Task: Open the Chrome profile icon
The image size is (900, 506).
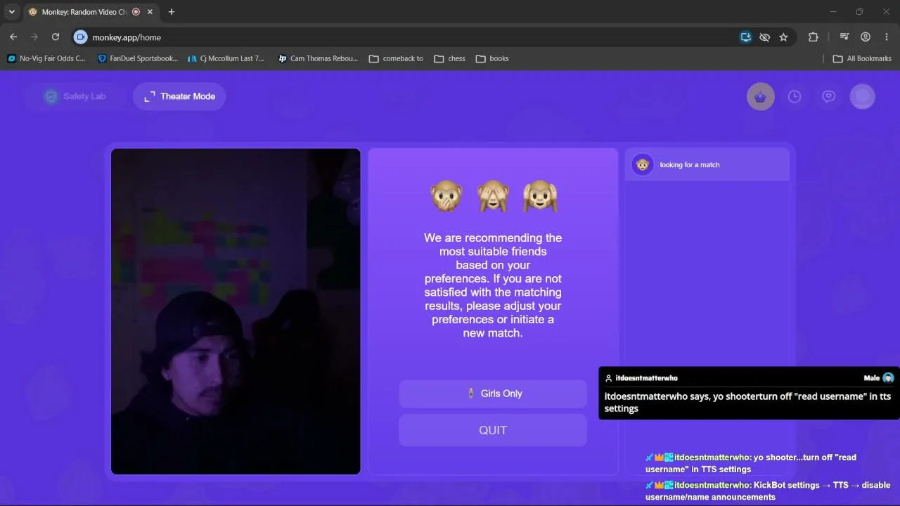Action: point(866,37)
